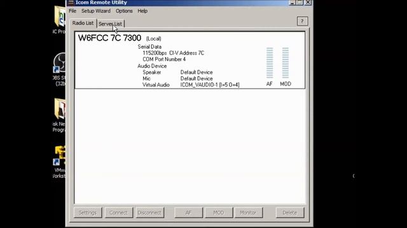Click the Disconnect button
The width and height of the screenshot is (407, 228).
coord(149,213)
